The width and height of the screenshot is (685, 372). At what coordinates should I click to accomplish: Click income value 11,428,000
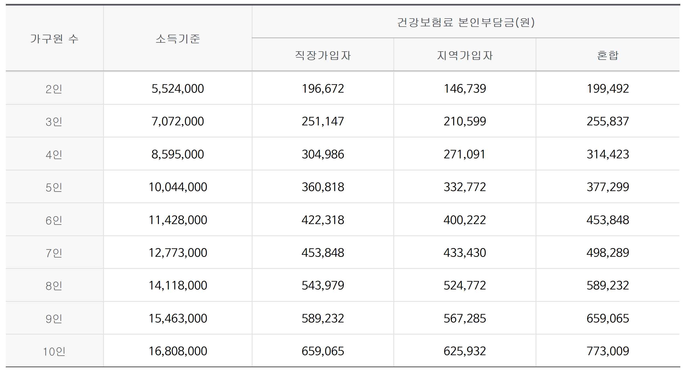[x=178, y=220]
